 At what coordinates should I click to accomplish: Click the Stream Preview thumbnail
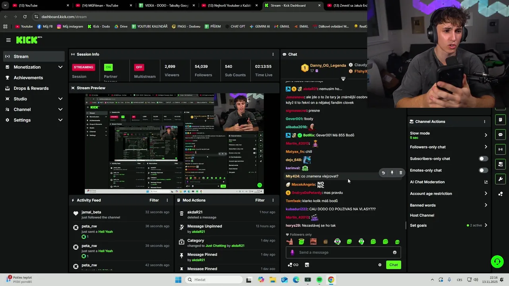(174, 143)
